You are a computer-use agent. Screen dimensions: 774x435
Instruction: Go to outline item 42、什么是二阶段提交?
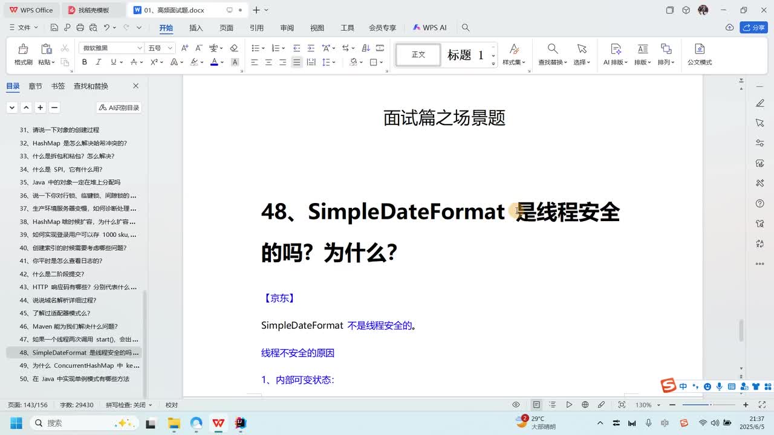coord(52,274)
